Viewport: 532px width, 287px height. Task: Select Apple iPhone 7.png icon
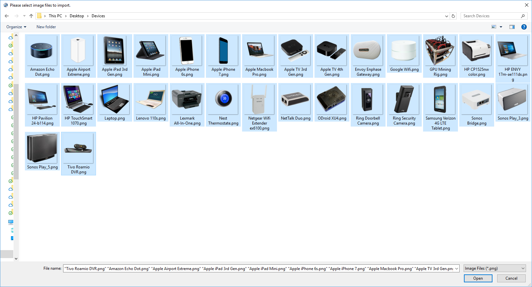click(223, 56)
